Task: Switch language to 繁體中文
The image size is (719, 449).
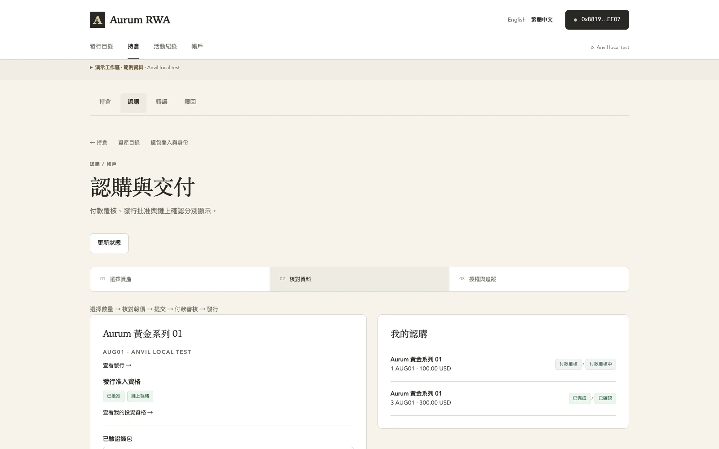Action: tap(541, 20)
